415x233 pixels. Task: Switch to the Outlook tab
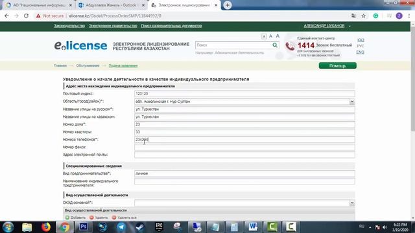112,5
